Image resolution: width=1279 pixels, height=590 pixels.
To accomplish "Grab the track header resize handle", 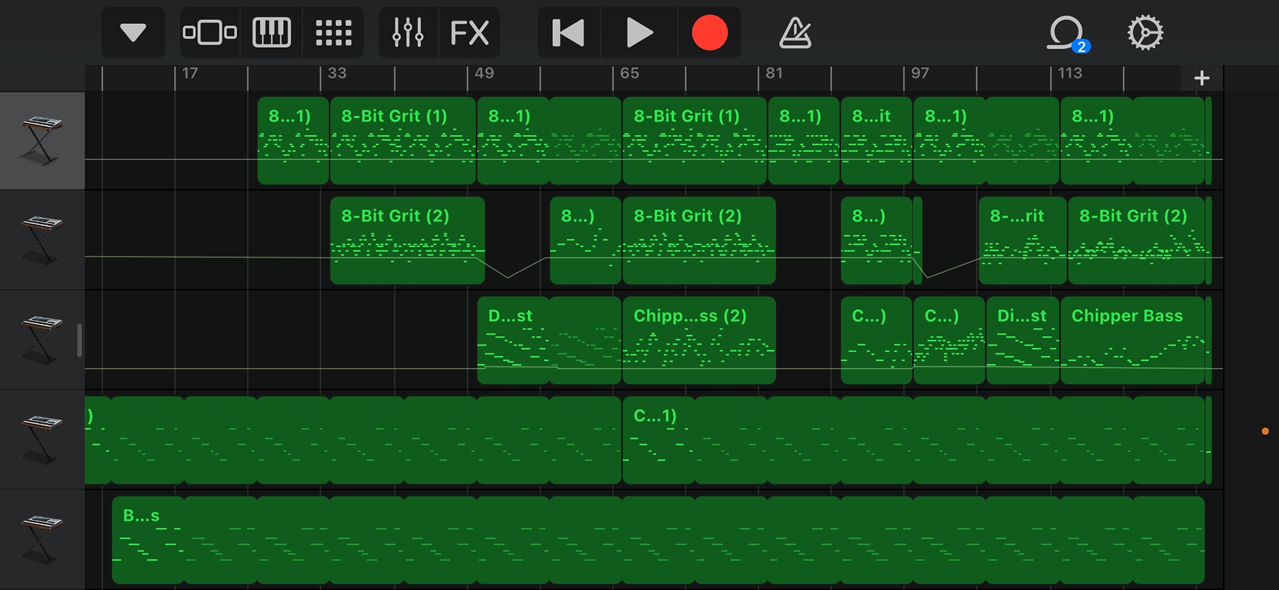I will pyautogui.click(x=79, y=340).
